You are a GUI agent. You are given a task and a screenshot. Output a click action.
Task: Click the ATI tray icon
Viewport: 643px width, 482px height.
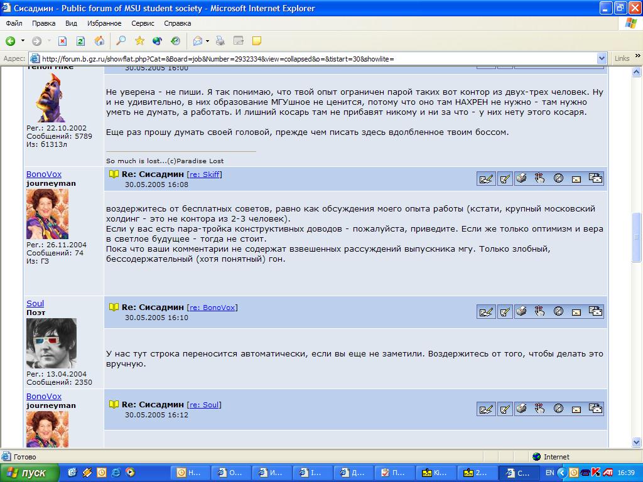click(x=607, y=473)
